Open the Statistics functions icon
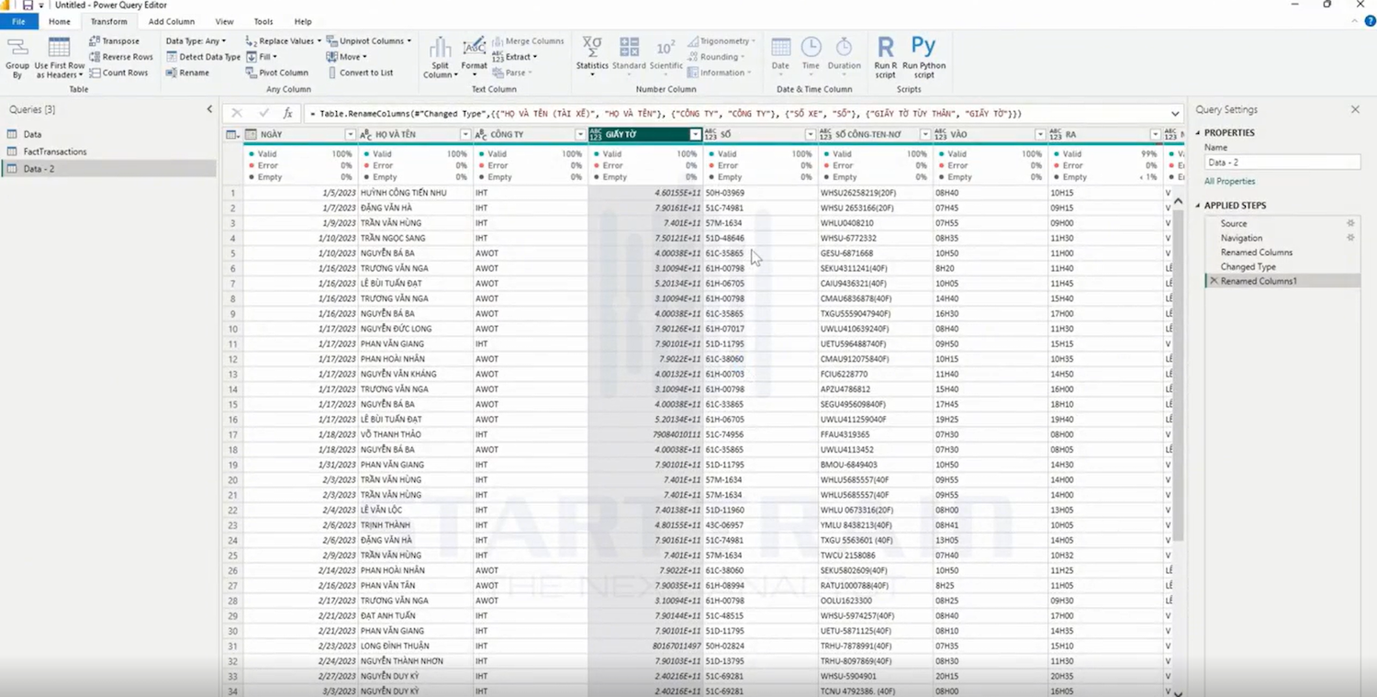This screenshot has width=1377, height=697. [x=592, y=47]
